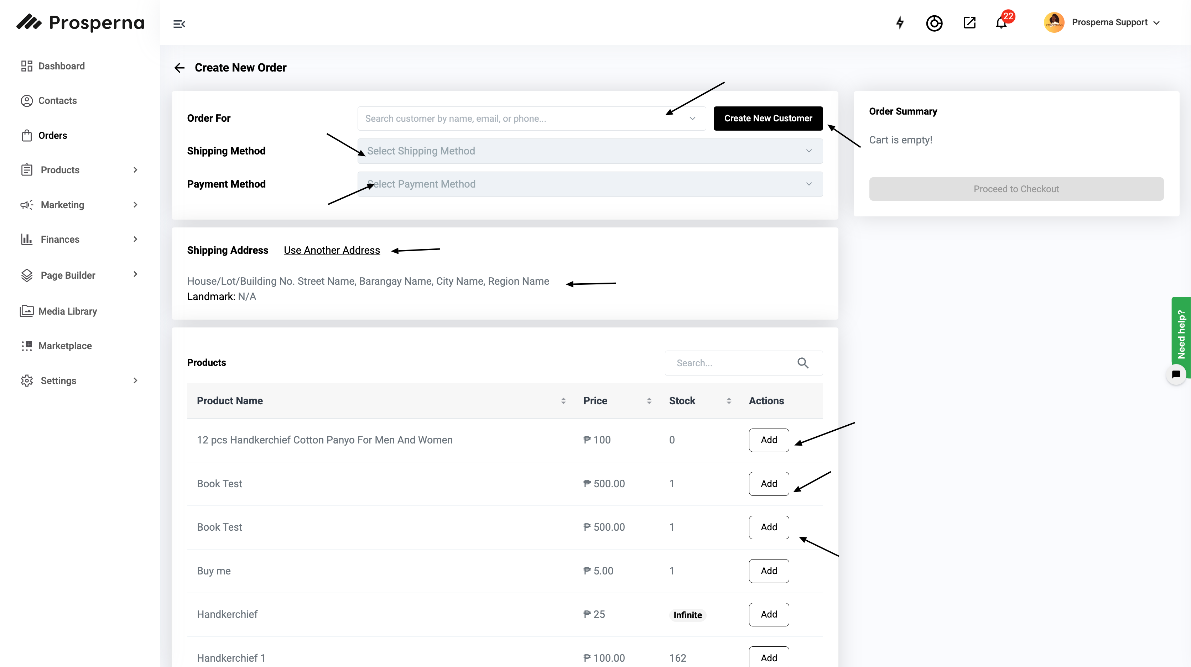Collapse the sidebar menu icon
1191x667 pixels.
[179, 24]
